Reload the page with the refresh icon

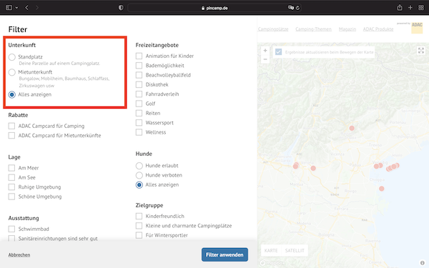point(297,8)
